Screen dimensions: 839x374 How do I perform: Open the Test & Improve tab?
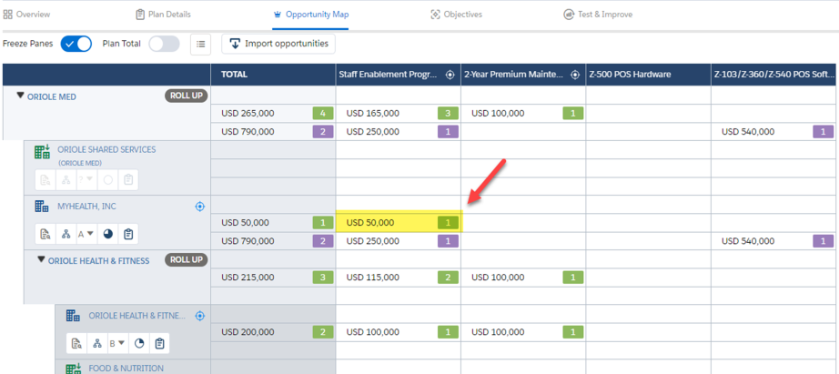598,15
